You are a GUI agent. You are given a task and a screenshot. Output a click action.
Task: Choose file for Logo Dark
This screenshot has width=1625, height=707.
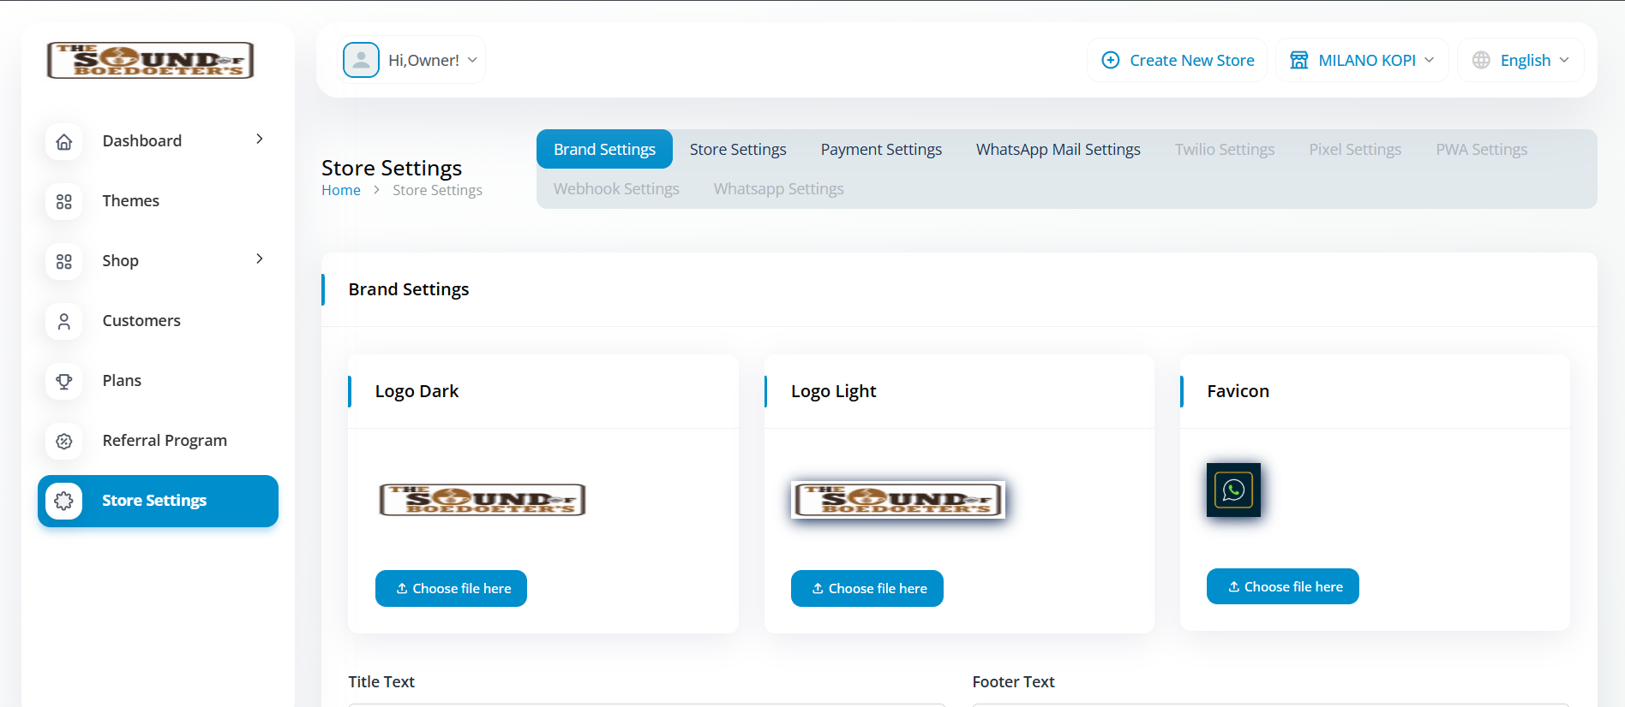[451, 589]
